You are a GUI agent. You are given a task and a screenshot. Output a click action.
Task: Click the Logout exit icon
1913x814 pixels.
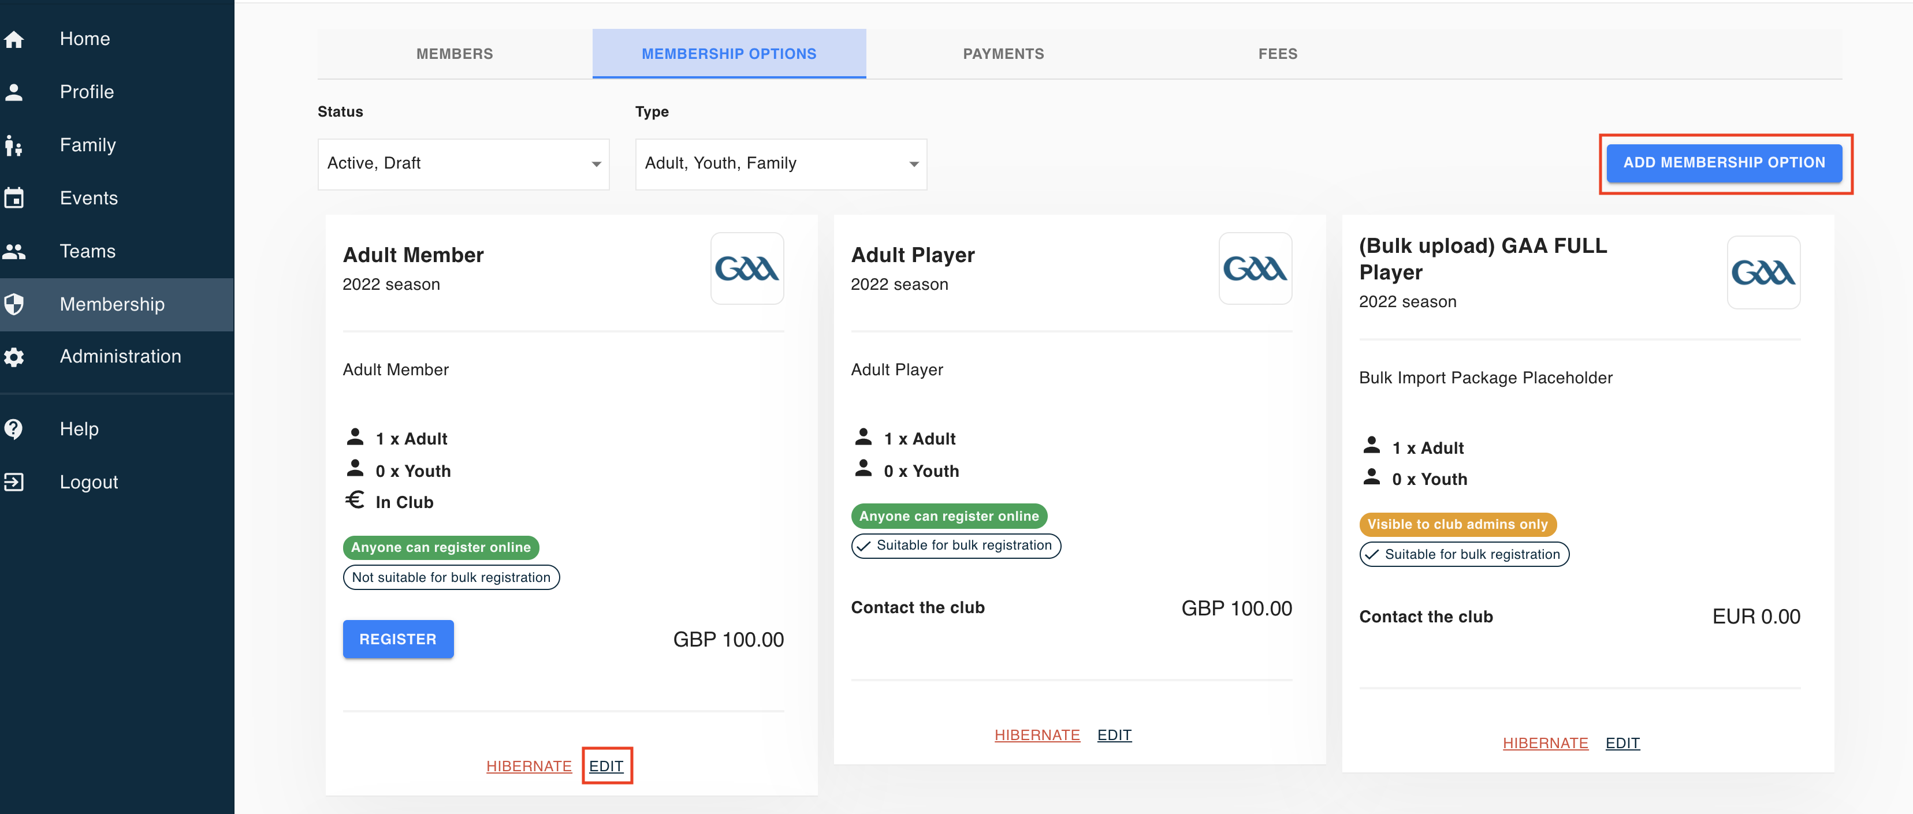(x=13, y=482)
